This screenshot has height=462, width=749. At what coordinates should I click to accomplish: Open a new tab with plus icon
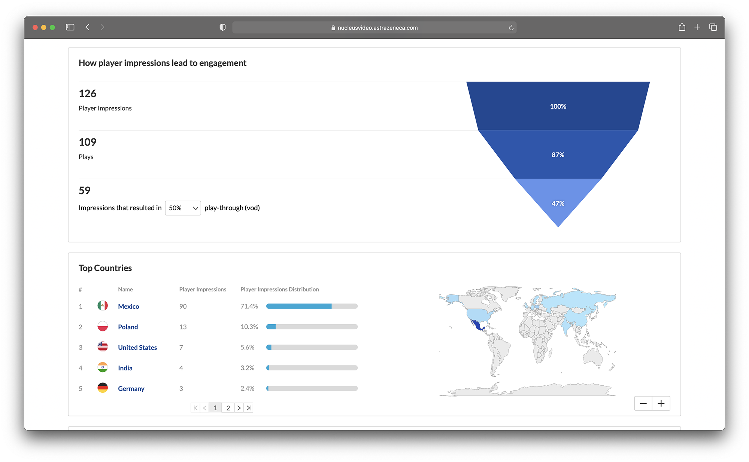697,27
